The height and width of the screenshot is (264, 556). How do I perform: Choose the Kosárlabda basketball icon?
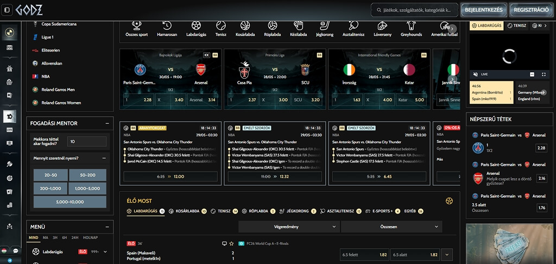245,26
